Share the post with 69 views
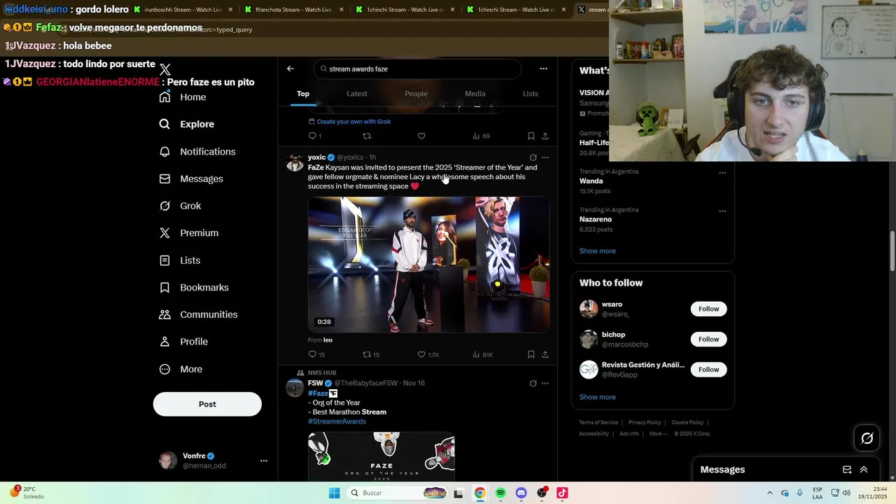The width and height of the screenshot is (896, 504). [545, 136]
